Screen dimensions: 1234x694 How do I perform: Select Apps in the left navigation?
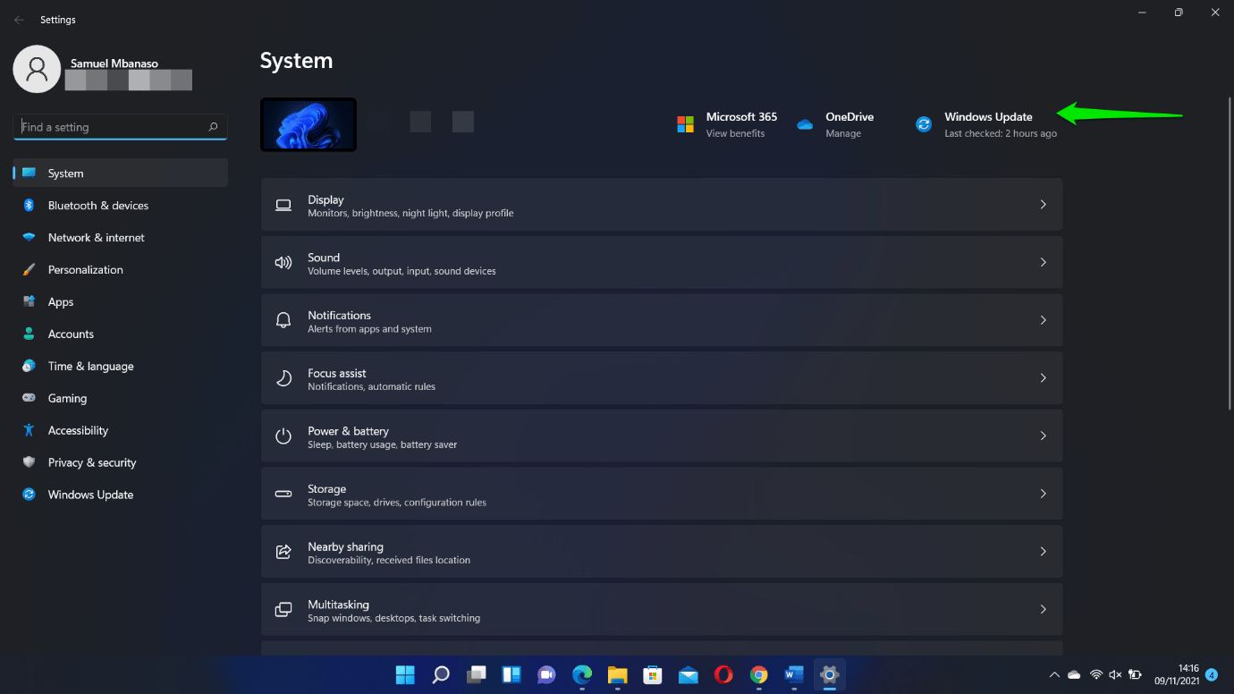pyautogui.click(x=61, y=302)
